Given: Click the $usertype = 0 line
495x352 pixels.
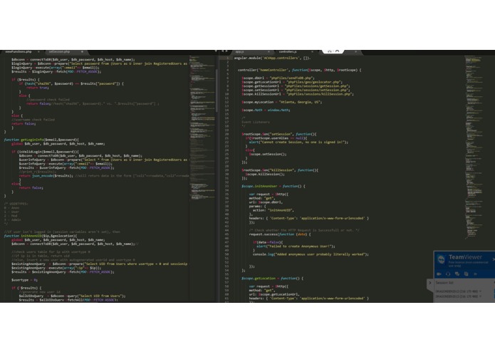Looking at the screenshot, I should point(24,280).
